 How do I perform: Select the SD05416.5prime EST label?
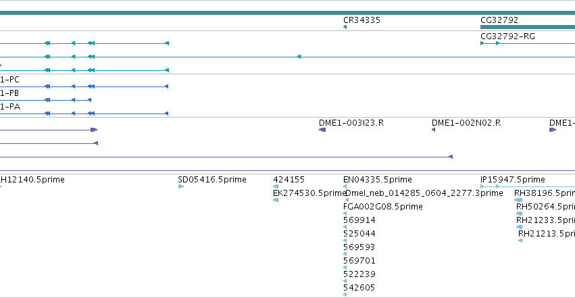pyautogui.click(x=212, y=180)
